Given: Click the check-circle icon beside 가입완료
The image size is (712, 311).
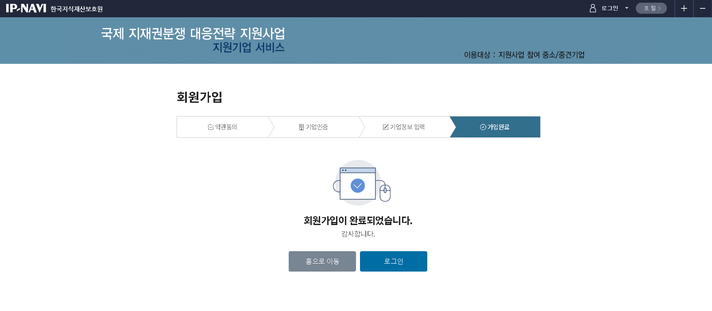Looking at the screenshot, I should coord(483,127).
